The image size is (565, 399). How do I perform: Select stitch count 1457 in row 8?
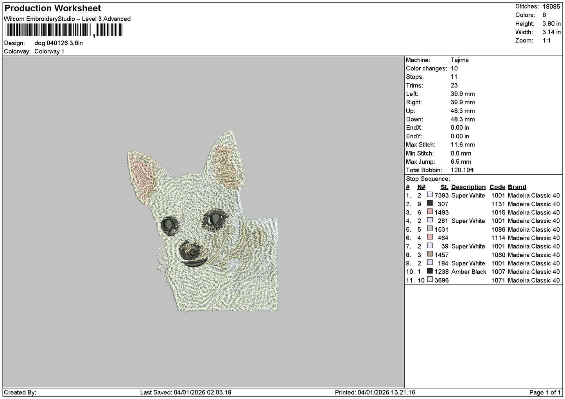coord(441,255)
